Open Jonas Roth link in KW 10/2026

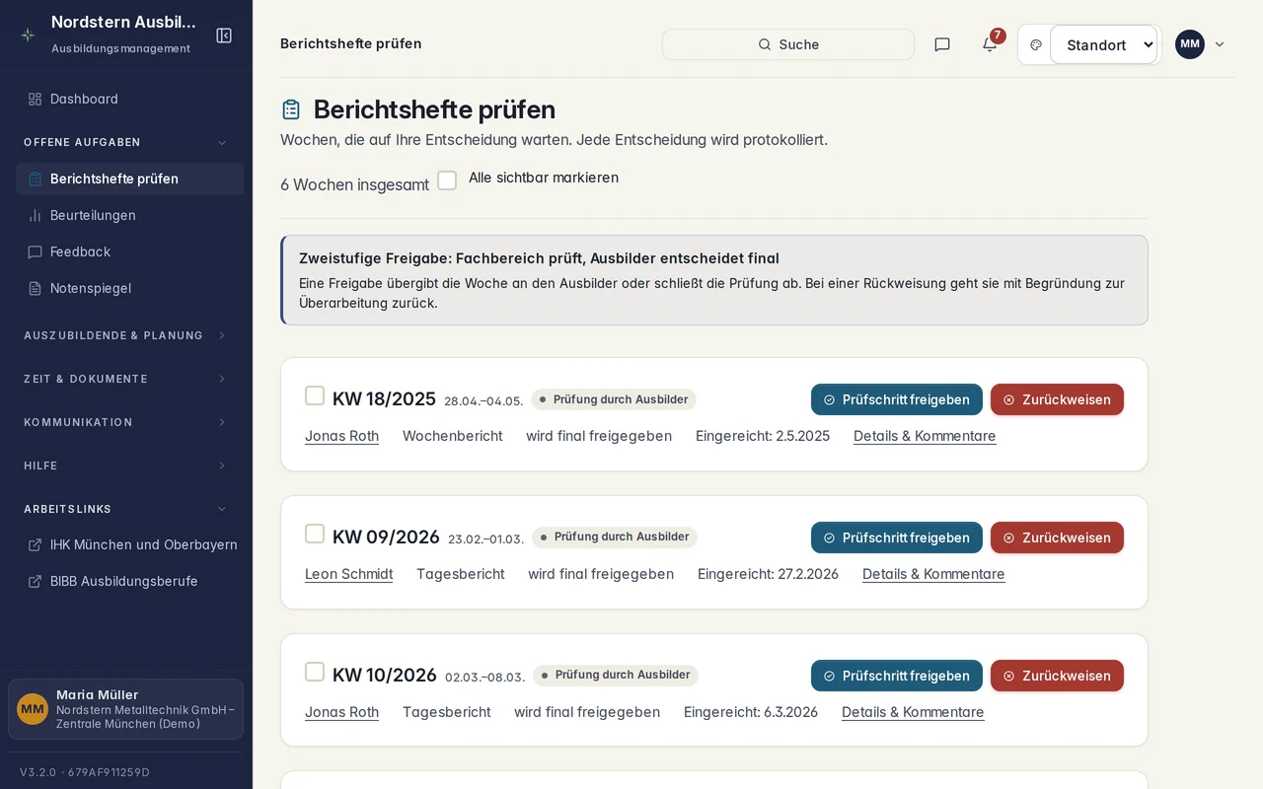(x=341, y=712)
